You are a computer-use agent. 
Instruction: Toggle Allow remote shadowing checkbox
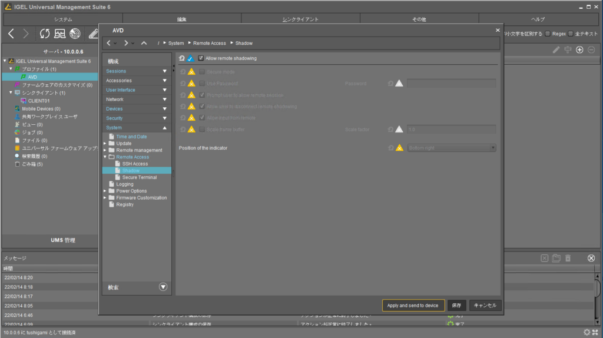(201, 58)
